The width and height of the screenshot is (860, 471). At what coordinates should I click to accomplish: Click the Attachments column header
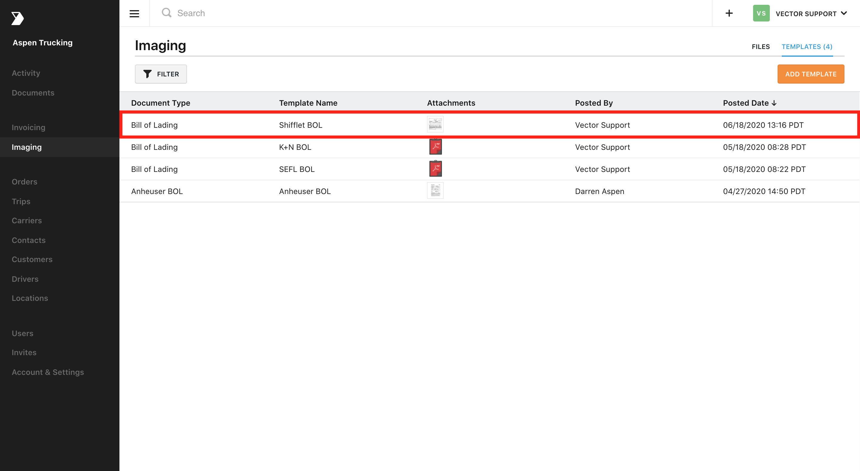tap(451, 103)
